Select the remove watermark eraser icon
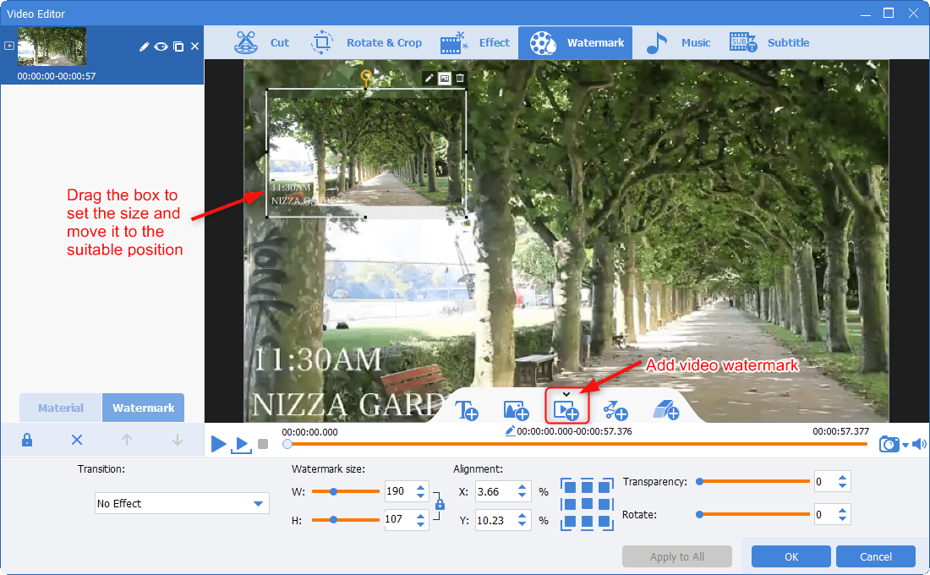 coord(666,410)
